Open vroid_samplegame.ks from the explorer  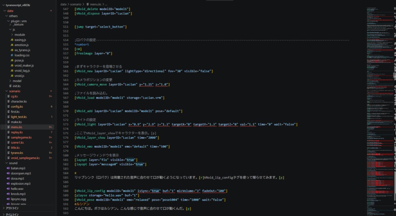point(25,158)
